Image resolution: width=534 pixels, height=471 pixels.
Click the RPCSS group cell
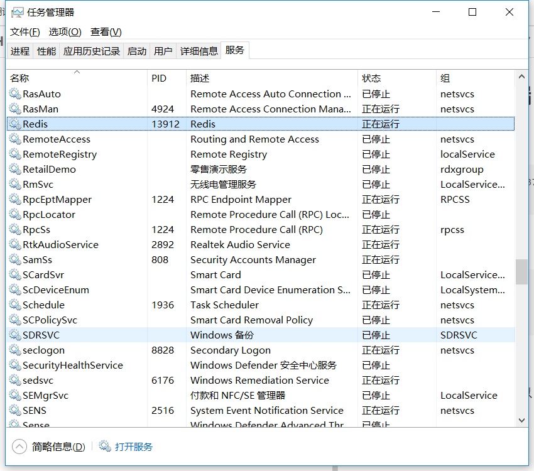455,200
